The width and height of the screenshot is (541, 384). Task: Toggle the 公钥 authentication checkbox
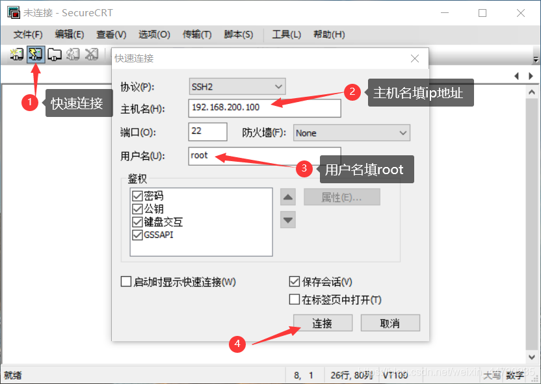pyautogui.click(x=137, y=209)
